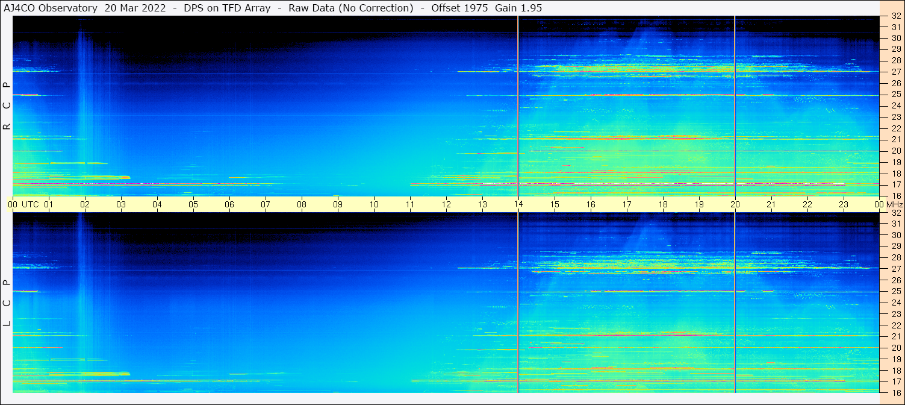Click the 'Gain 1.95' header value
Viewport: 905px width, 405px height.
pos(518,8)
